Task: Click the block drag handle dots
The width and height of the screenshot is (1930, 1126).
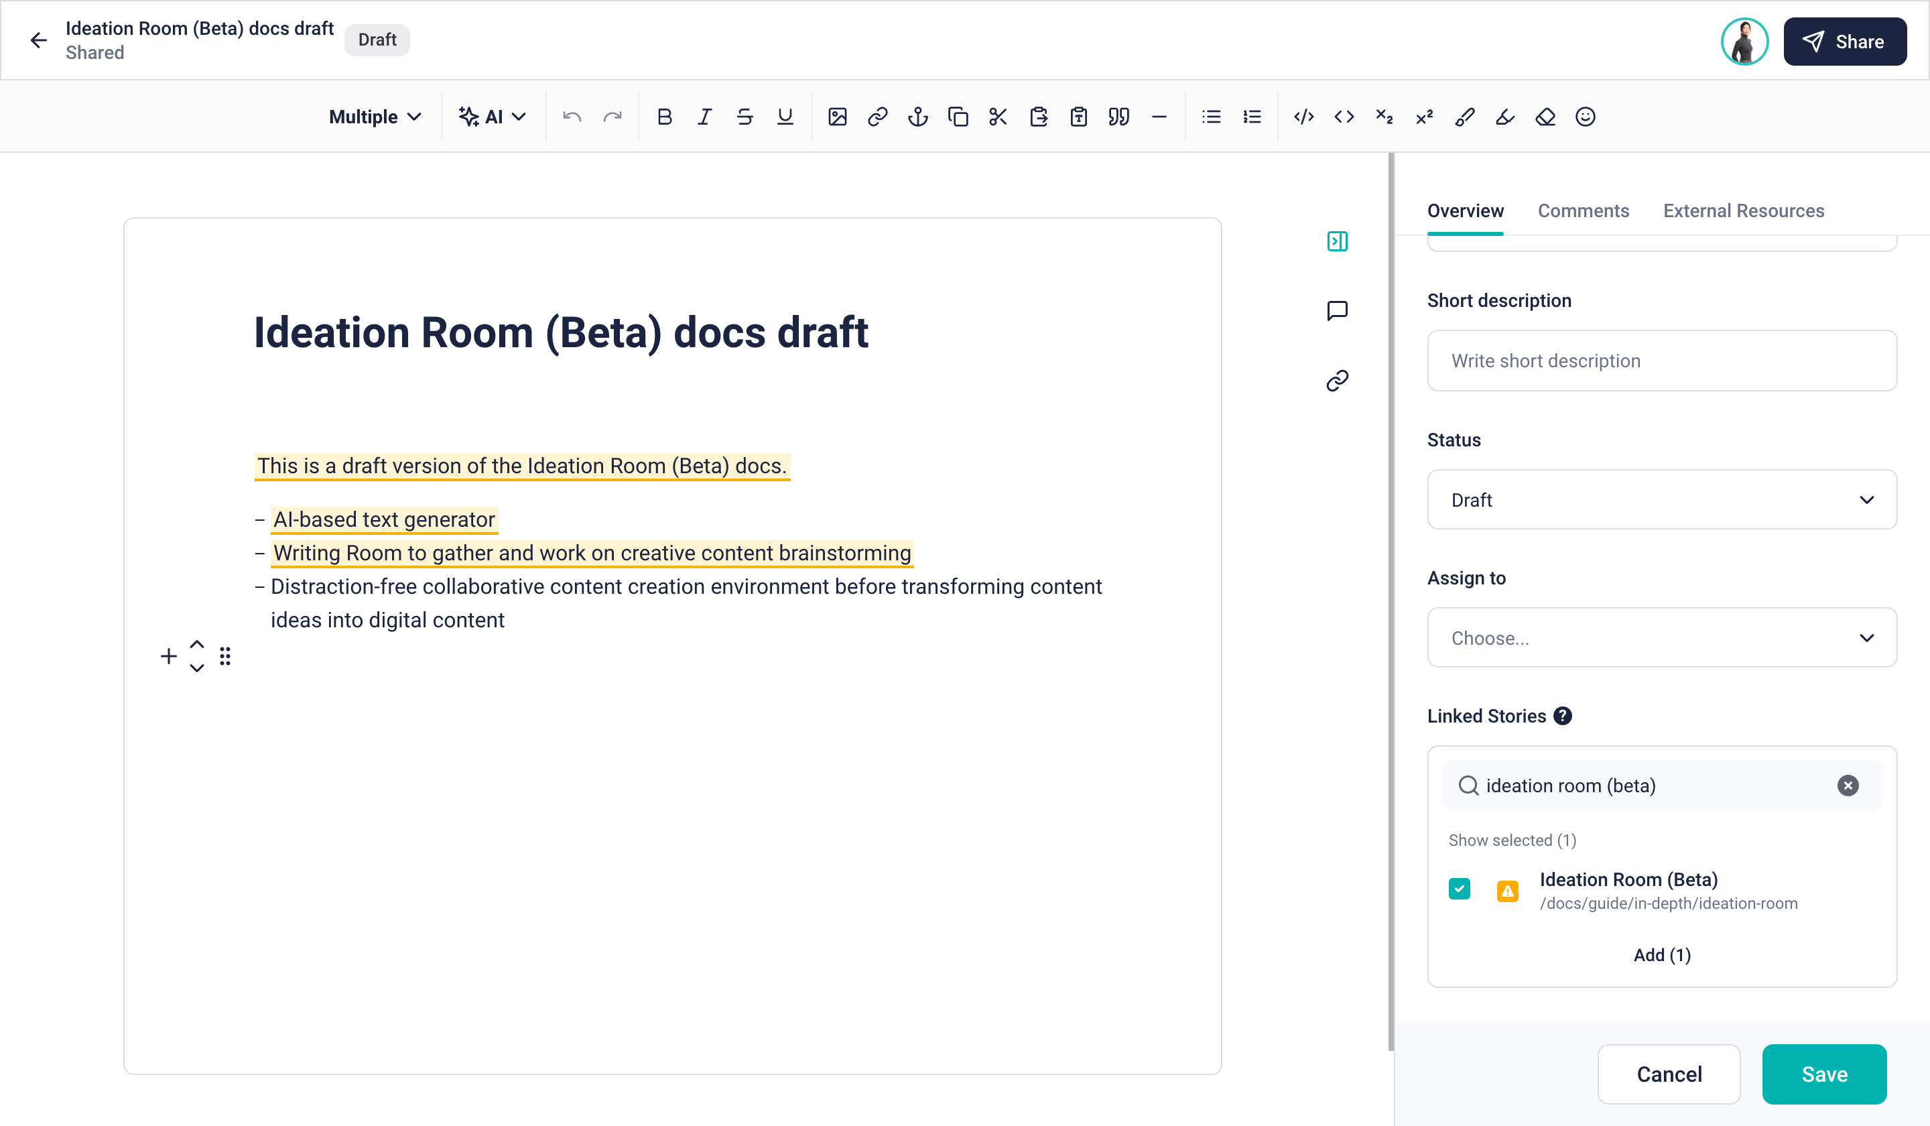Action: click(225, 656)
